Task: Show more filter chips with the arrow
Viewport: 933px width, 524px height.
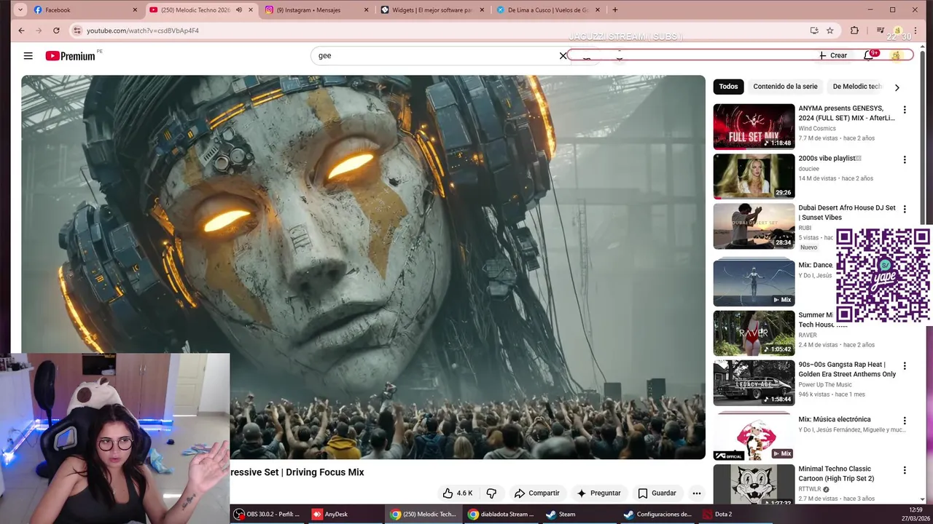Action: click(x=897, y=87)
